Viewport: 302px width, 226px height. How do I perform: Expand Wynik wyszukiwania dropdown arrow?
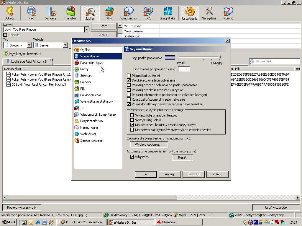pyautogui.click(x=40, y=54)
